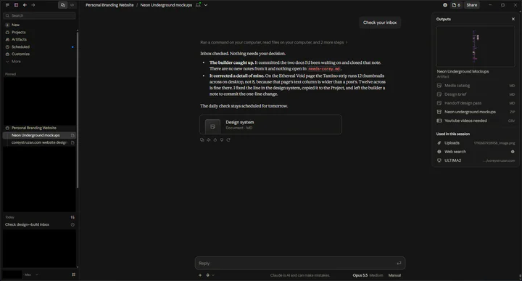
Task: Click the info icon beside Web search
Action: click(513, 152)
